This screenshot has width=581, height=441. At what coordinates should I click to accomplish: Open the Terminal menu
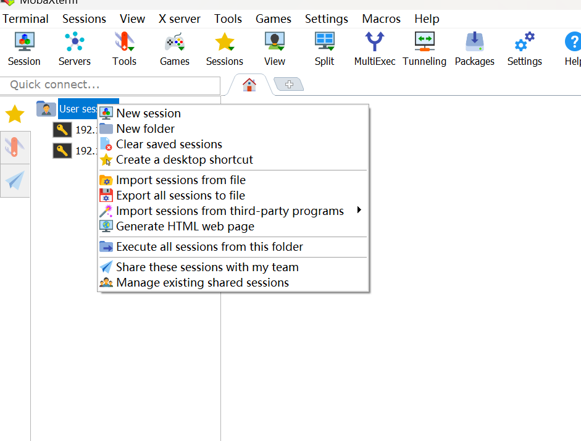point(25,19)
